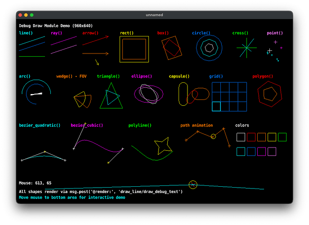Click the yellow circle with red X on bottom curve
This screenshot has height=225, width=309.
pos(193,185)
